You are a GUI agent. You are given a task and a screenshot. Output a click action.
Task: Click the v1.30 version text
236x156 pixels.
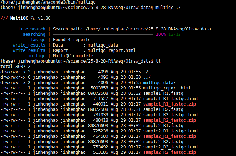(44, 18)
